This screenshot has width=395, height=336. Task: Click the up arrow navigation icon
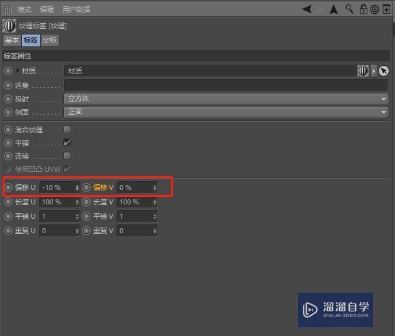[334, 9]
